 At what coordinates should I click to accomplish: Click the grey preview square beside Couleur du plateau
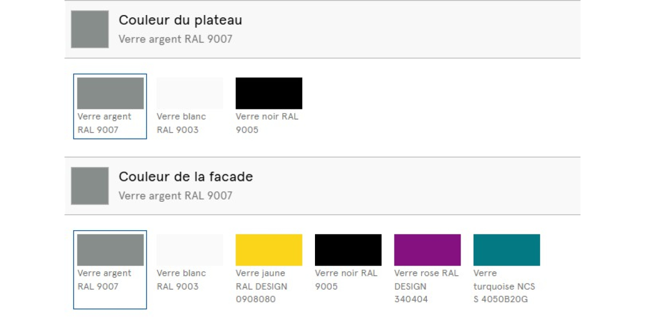[x=90, y=30]
